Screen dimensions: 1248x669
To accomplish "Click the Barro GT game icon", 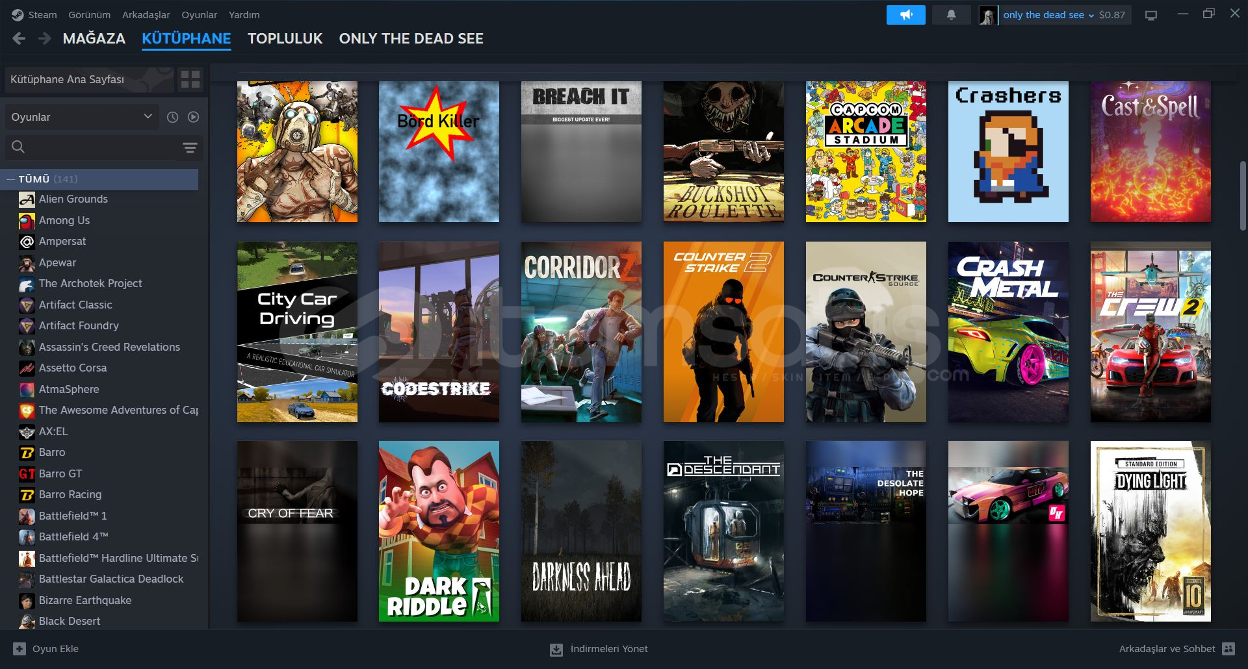I will tap(27, 474).
